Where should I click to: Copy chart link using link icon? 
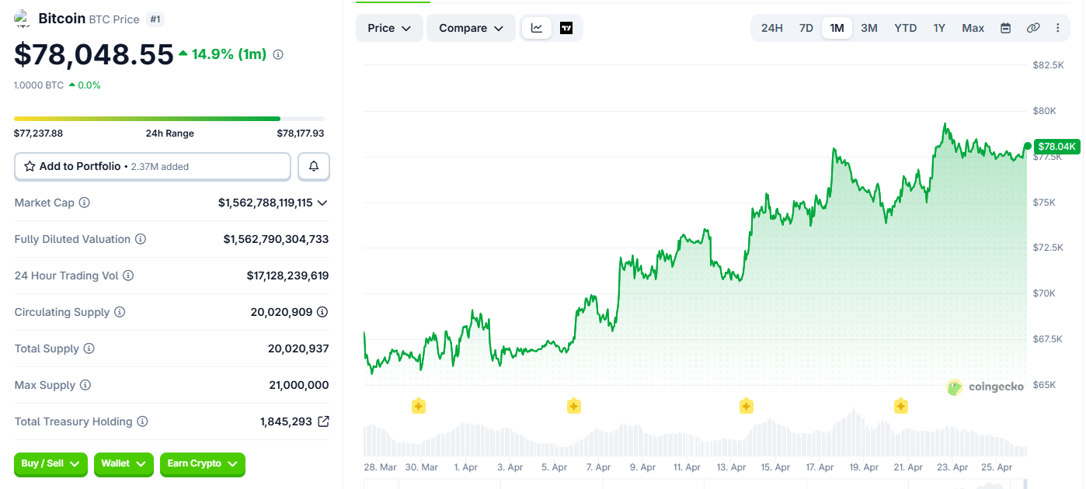(1033, 28)
